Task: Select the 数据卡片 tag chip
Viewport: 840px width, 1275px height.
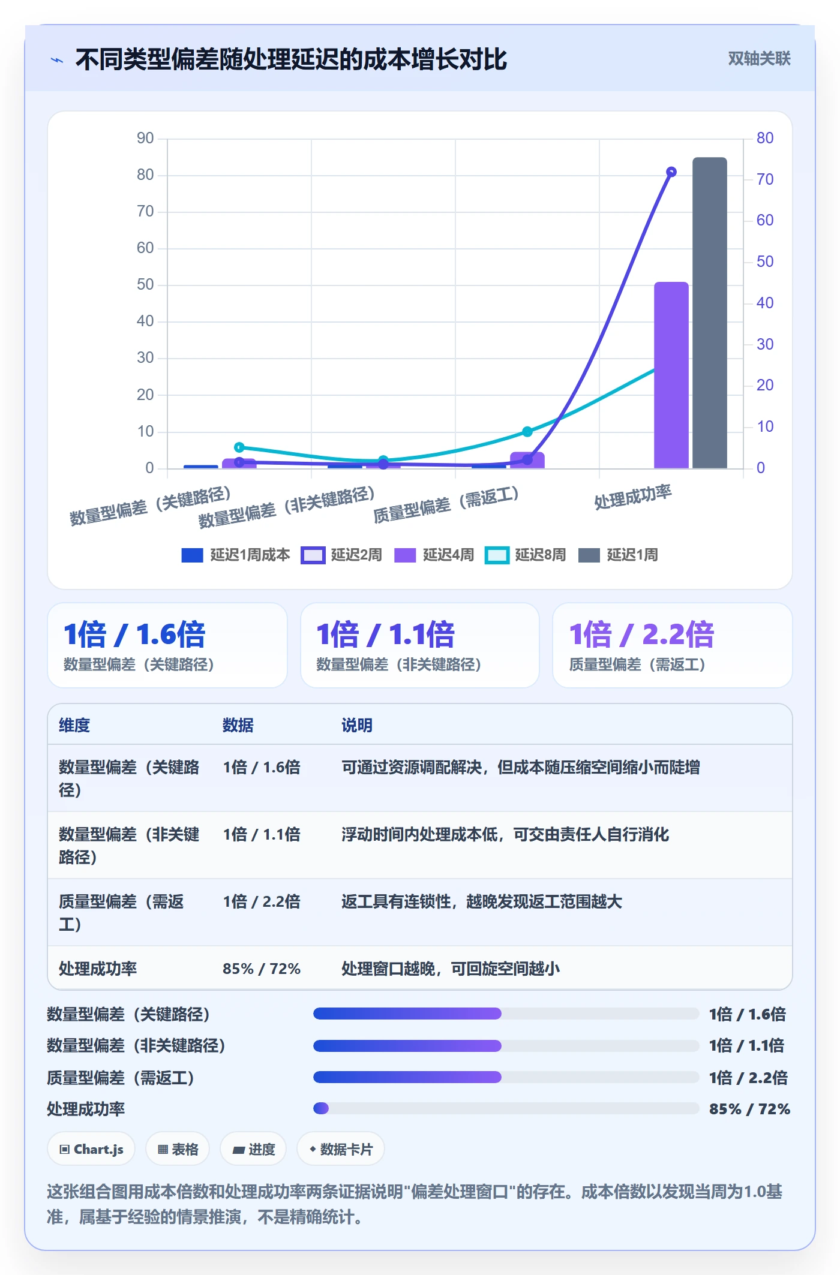Action: 341,1149
